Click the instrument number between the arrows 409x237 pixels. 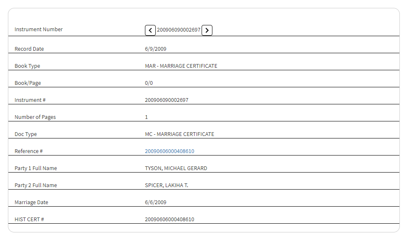coord(179,30)
